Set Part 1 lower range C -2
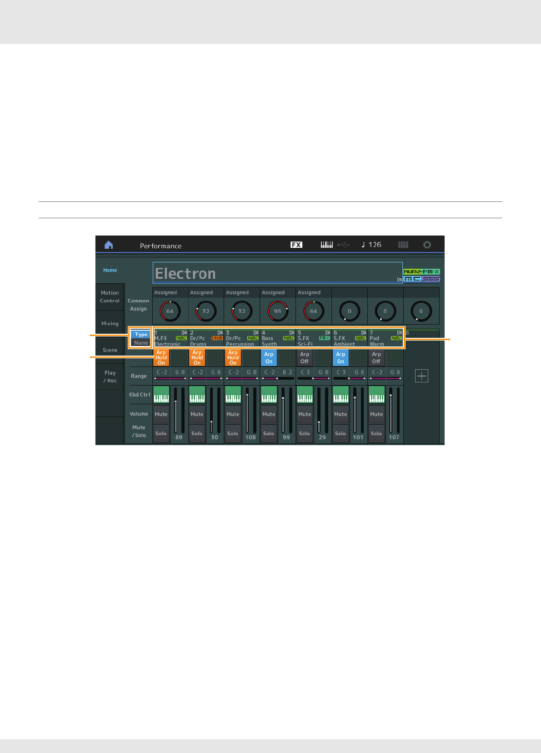 point(162,372)
